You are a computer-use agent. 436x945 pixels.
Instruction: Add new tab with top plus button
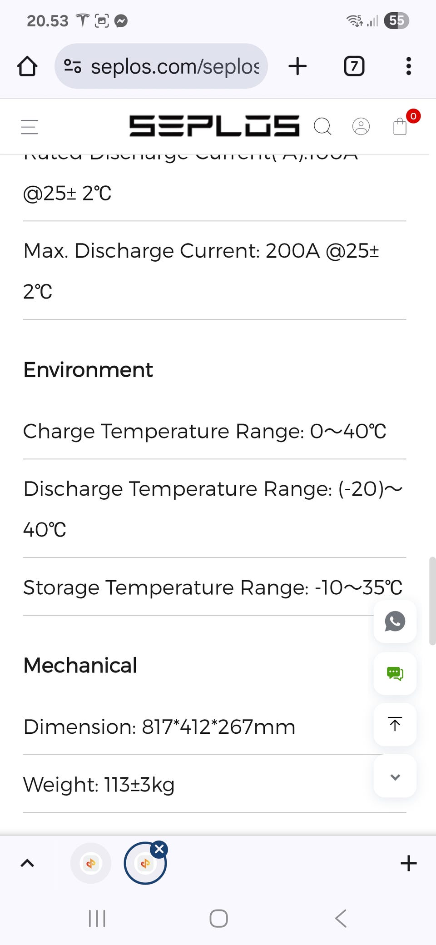point(297,66)
